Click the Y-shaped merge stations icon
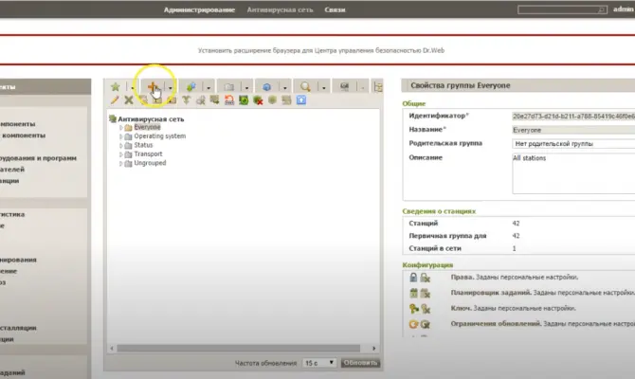 [x=186, y=100]
